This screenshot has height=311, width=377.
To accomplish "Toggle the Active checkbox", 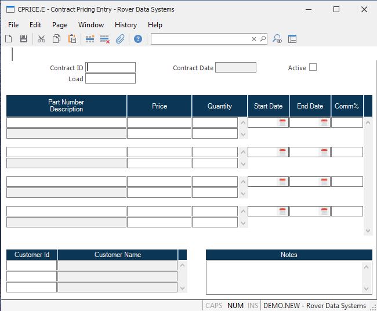I will point(313,67).
